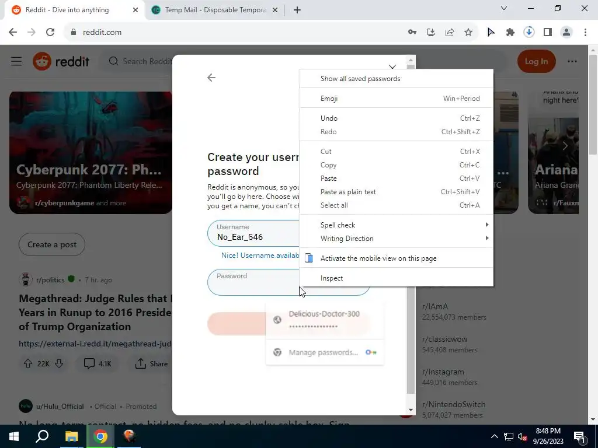Click the arrow-shaped extension icon
The height and width of the screenshot is (448, 598).
point(491,33)
